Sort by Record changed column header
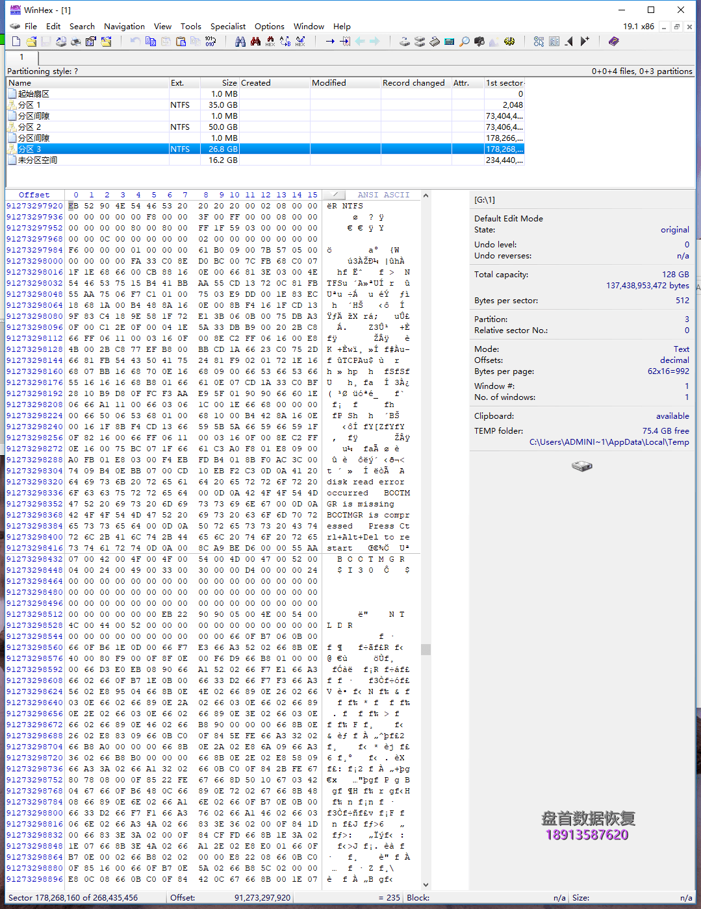 (416, 83)
